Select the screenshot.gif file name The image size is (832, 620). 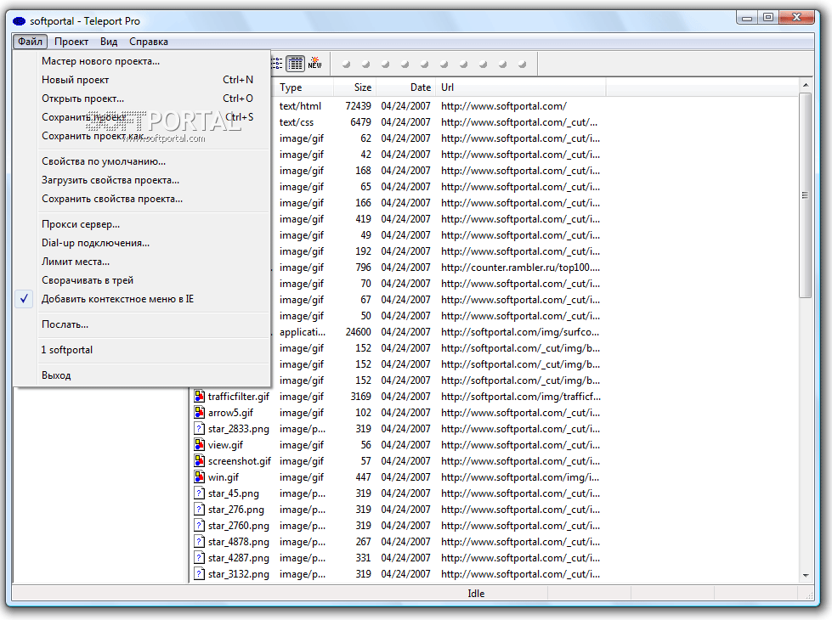240,461
